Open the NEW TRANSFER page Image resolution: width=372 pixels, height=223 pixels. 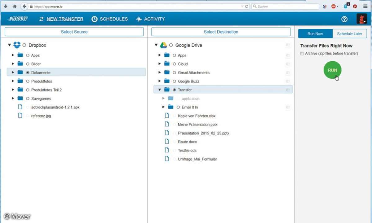coord(61,19)
